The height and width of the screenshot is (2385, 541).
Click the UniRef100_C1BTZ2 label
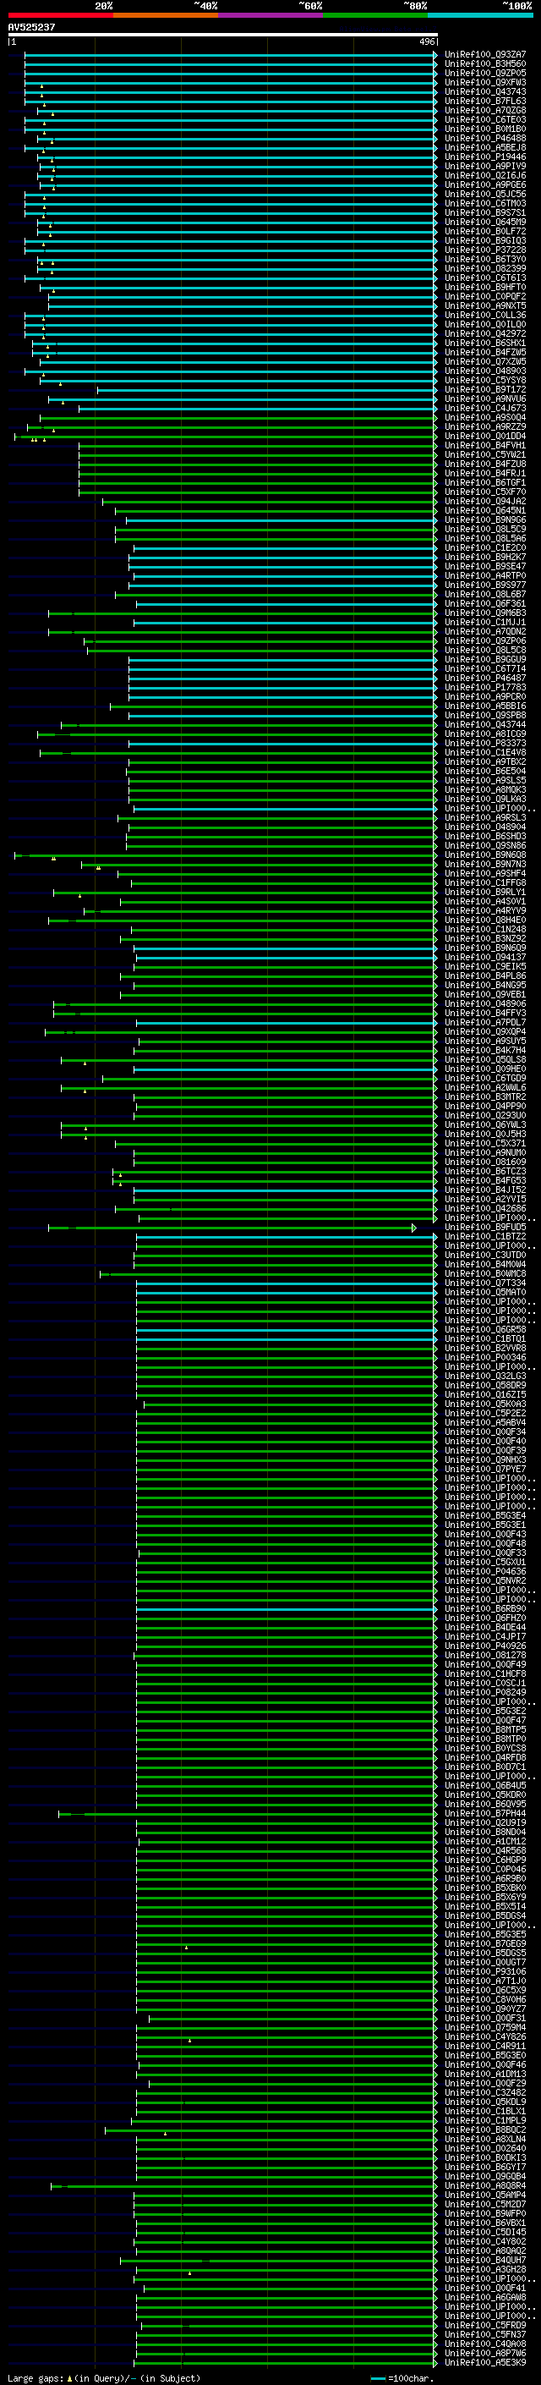coord(485,1237)
